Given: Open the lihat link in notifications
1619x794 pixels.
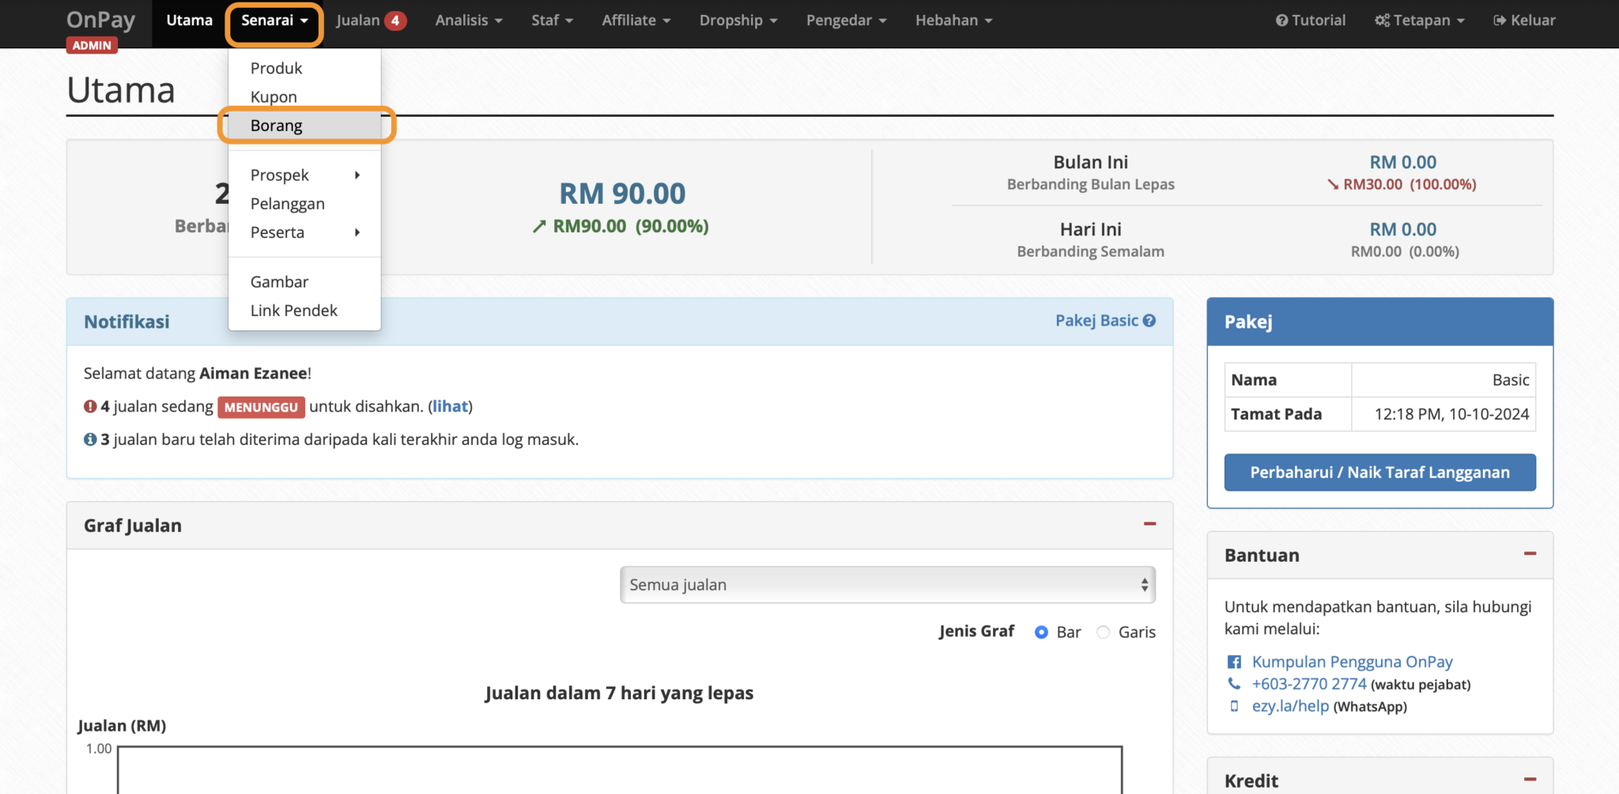Looking at the screenshot, I should (451, 406).
